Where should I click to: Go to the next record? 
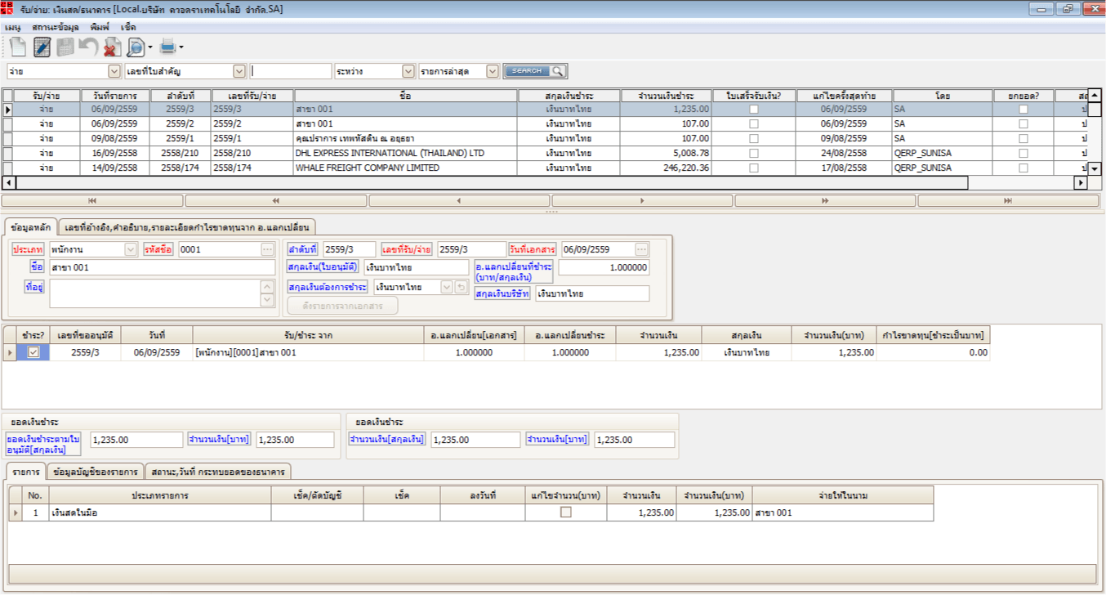[642, 200]
